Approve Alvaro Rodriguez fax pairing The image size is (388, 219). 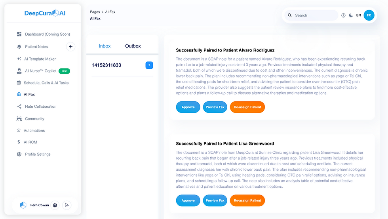tap(188, 107)
